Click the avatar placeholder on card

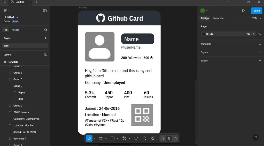coord(100,47)
